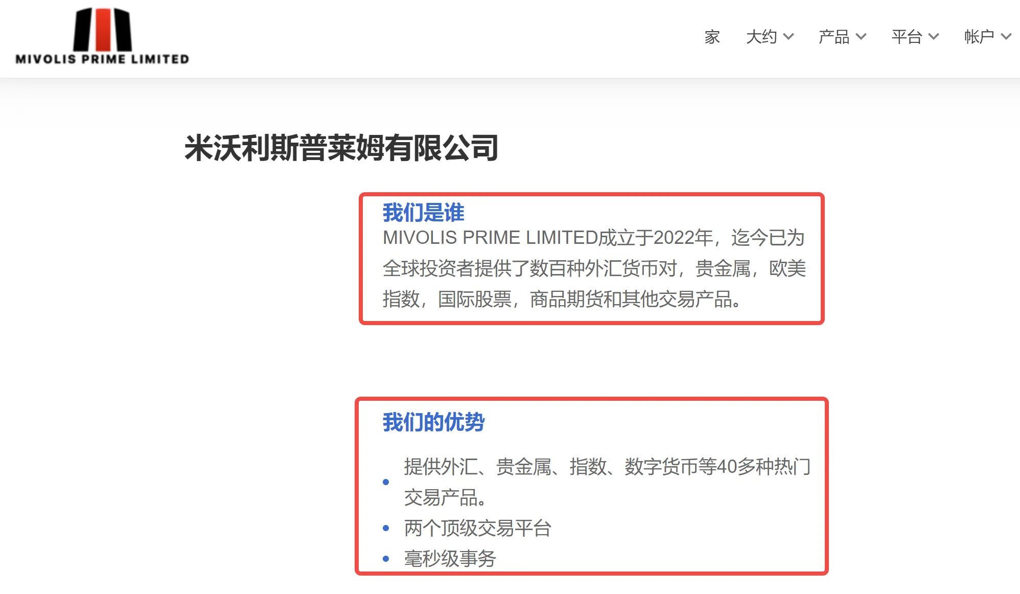The width and height of the screenshot is (1020, 594).
Task: Click the bullet 两个顶级交易平台
Action: coord(478,528)
